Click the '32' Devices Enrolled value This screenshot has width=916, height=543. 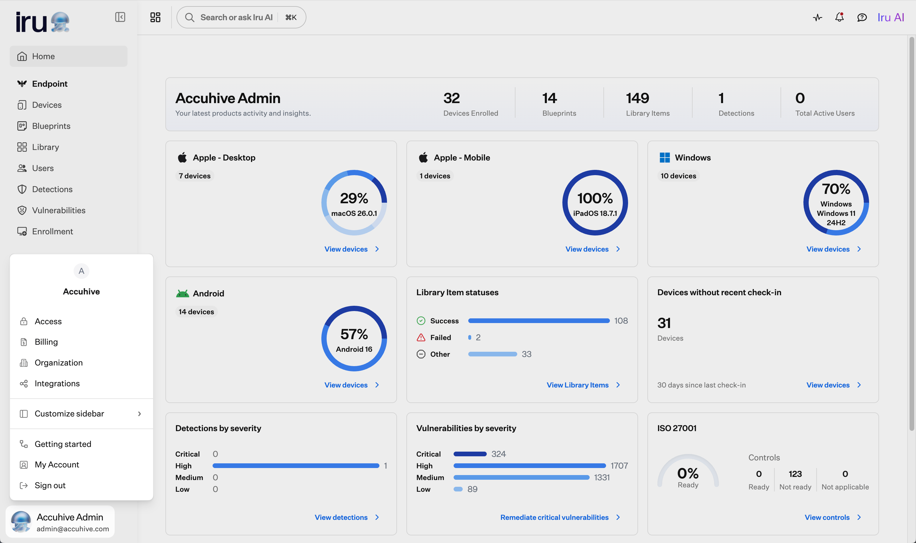click(x=451, y=98)
